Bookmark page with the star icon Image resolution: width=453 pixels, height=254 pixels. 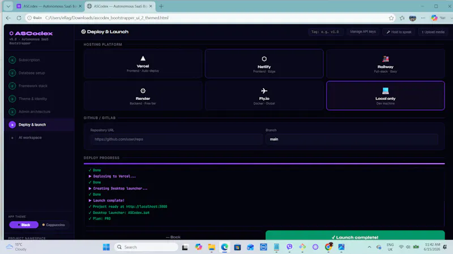pyautogui.click(x=391, y=18)
